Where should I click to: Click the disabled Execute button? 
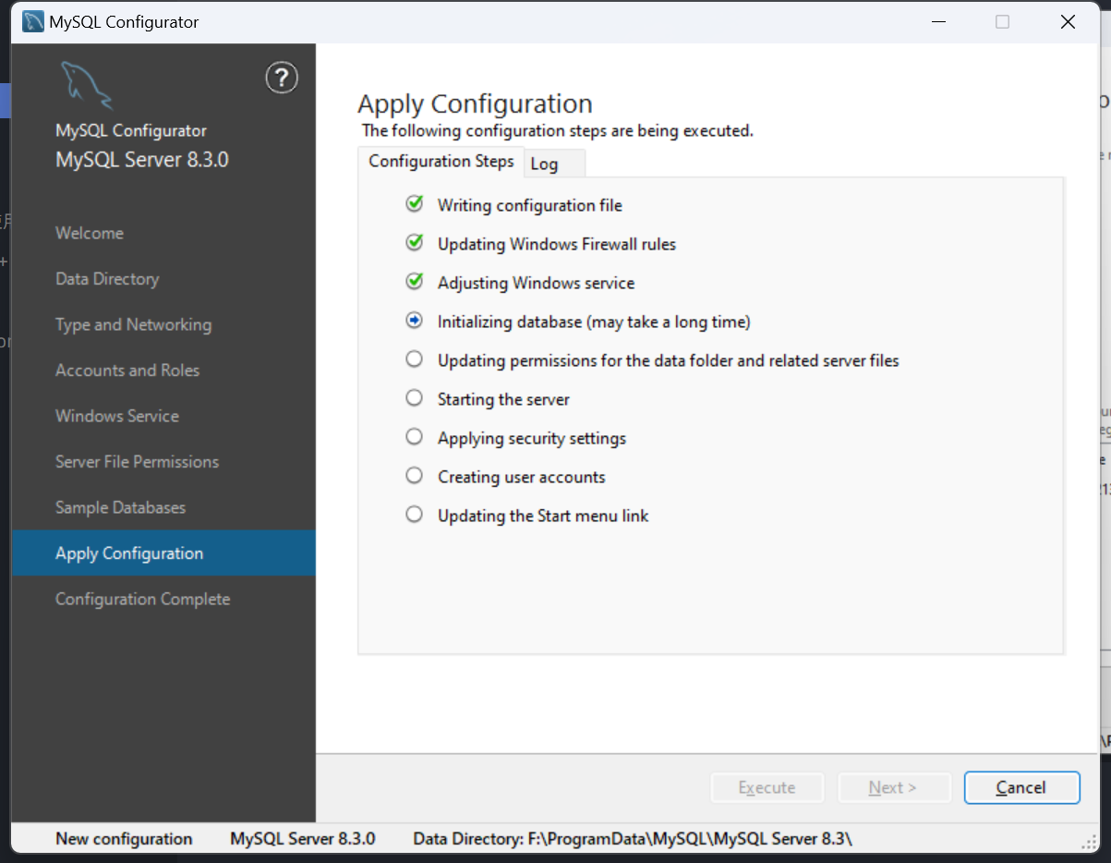point(767,787)
